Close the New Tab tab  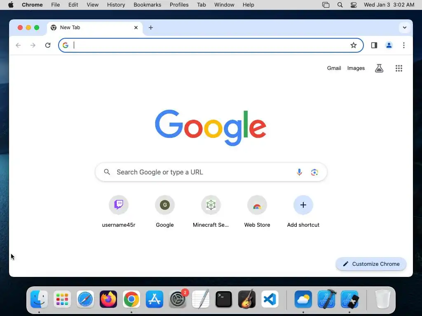click(136, 28)
